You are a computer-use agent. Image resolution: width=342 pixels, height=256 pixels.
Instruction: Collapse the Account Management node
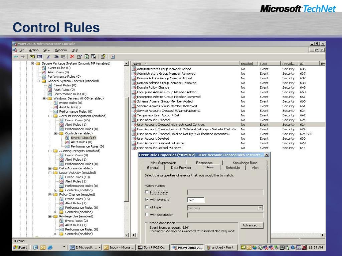tap(50, 116)
